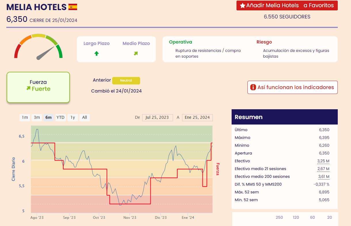Image resolution: width=351 pixels, height=226 pixels.
Task: Click the start date field Jul 25, 2023
Action: (157, 118)
